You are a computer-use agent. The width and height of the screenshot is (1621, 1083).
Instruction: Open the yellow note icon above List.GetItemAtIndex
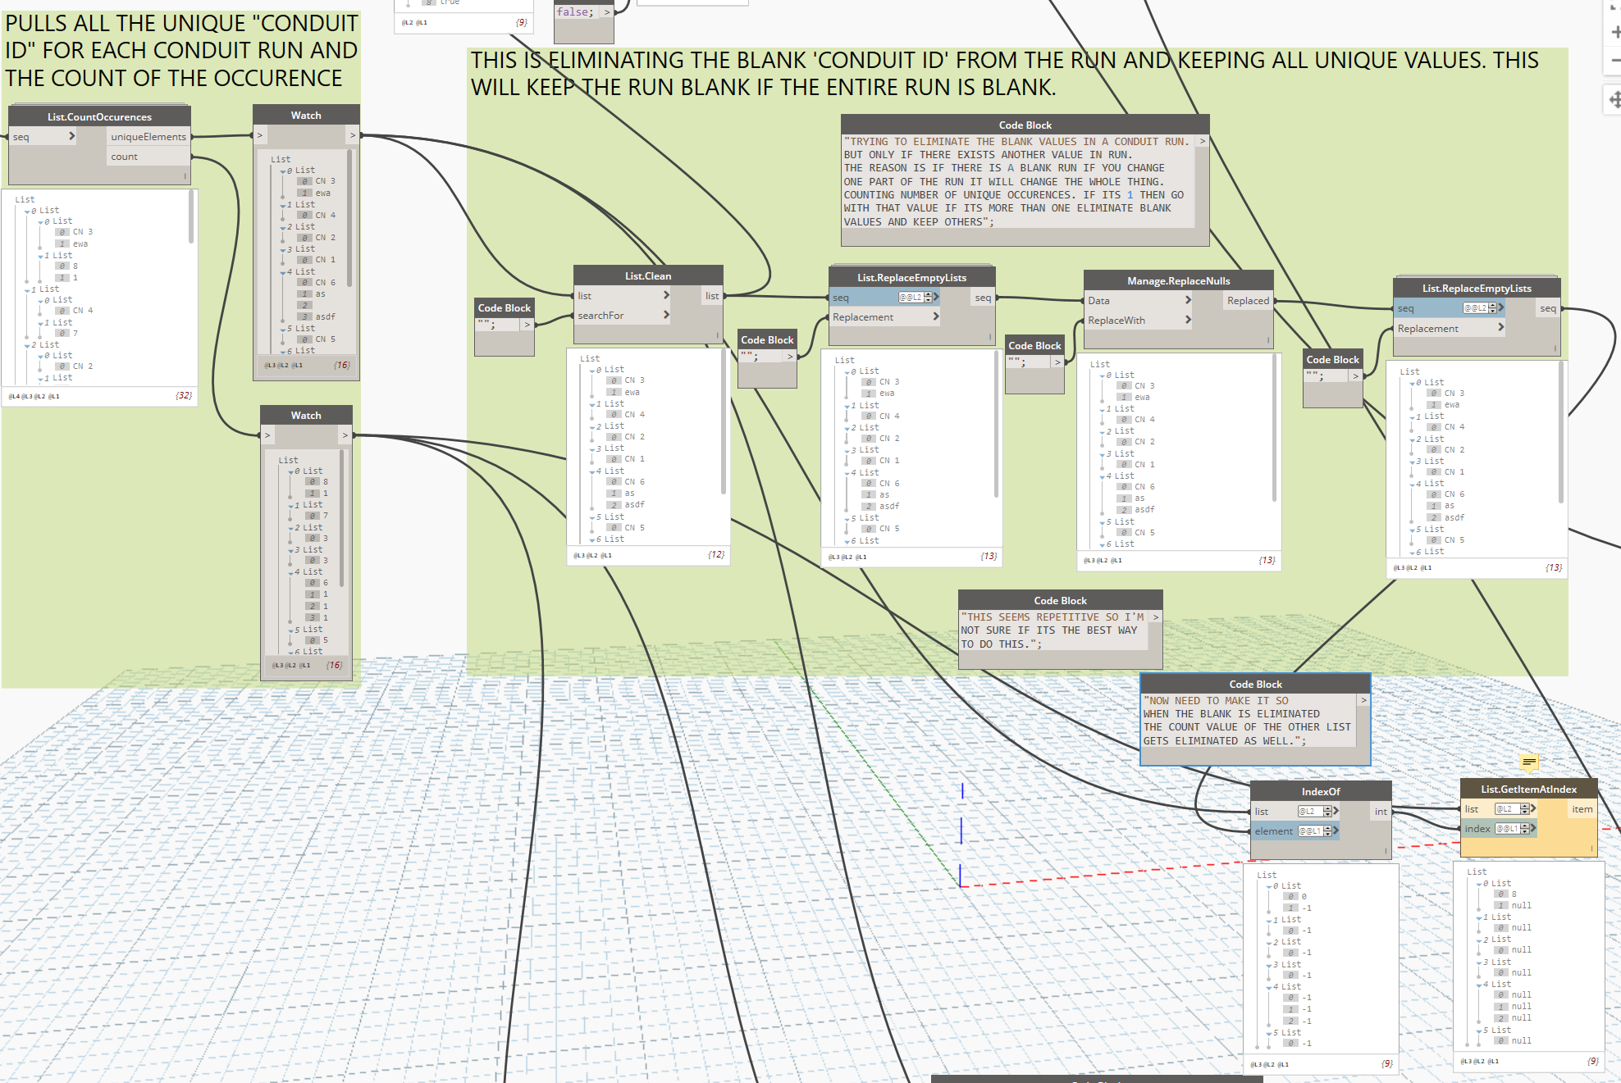click(x=1528, y=762)
